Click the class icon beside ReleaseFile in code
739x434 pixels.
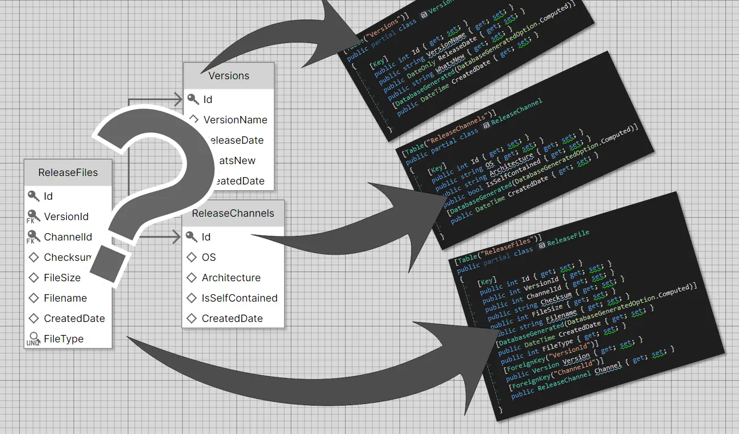(542, 244)
